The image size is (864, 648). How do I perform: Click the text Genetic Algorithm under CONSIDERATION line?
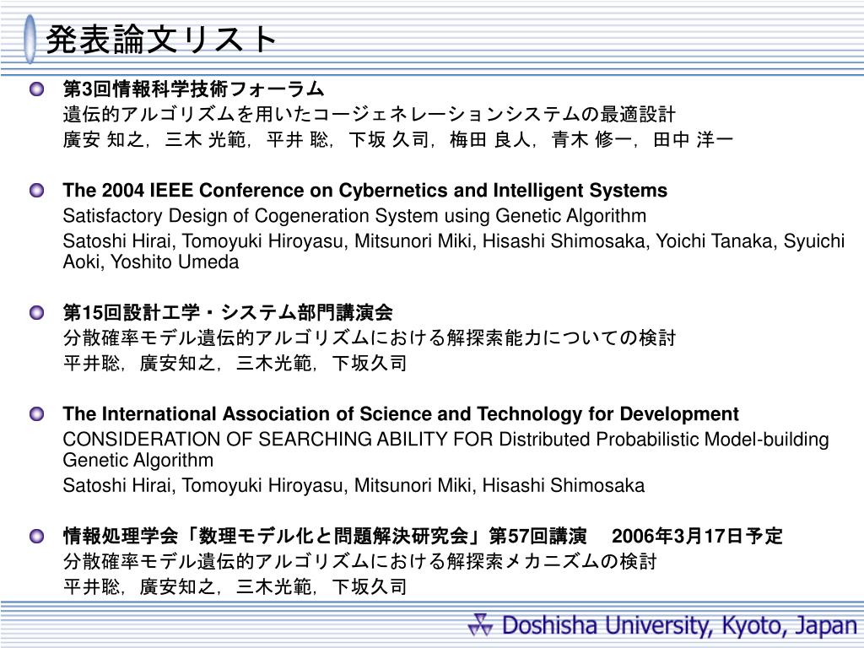pyautogui.click(x=138, y=460)
